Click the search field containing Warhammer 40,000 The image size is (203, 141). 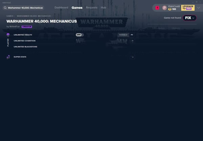click(x=25, y=7)
